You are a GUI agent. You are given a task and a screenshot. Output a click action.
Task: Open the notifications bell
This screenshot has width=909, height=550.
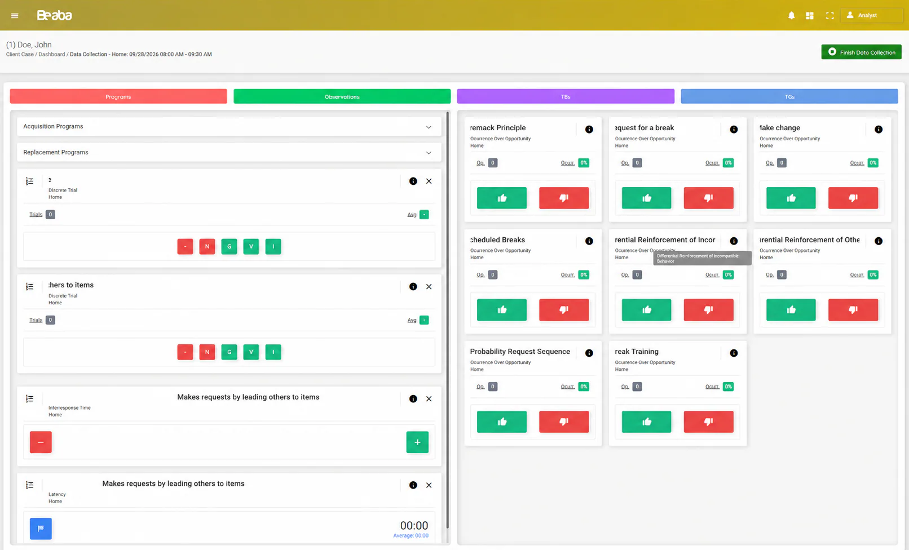791,16
